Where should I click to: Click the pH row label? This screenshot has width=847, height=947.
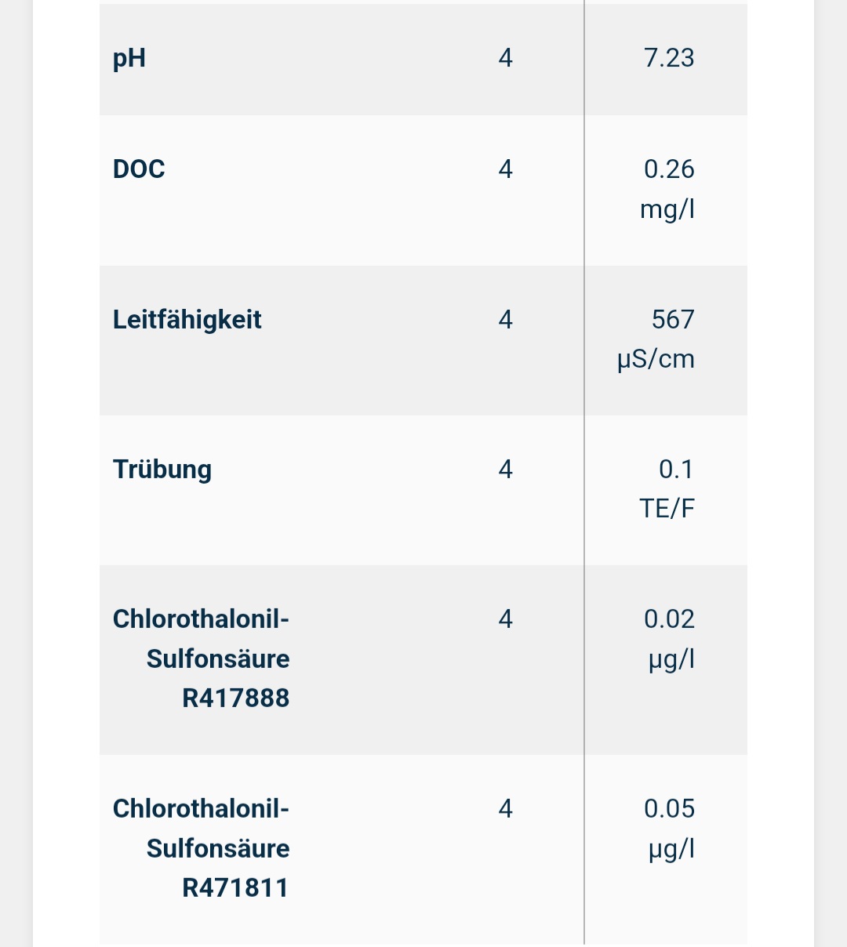coord(129,59)
